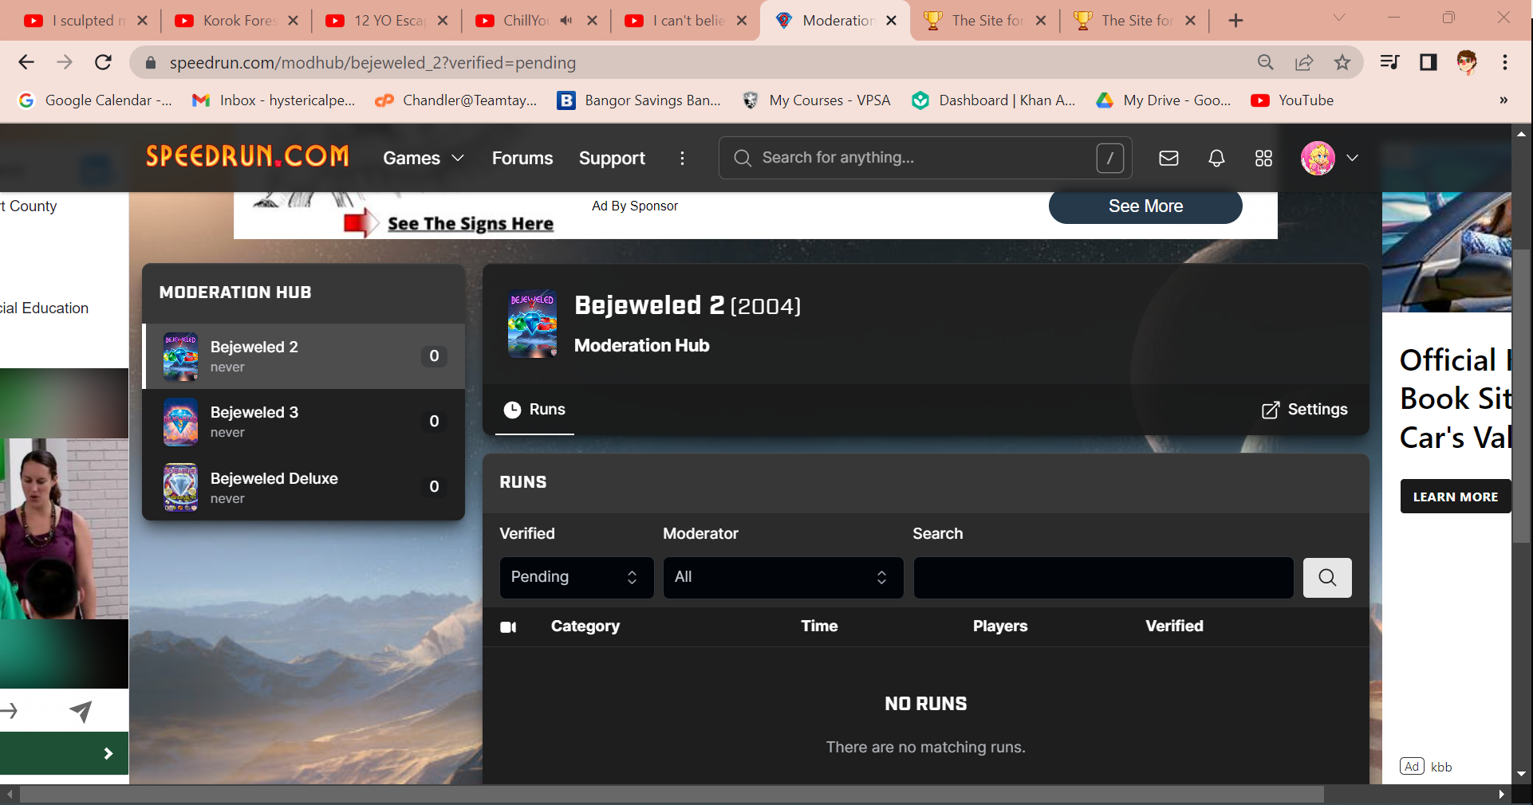Open YouTube bookmark

click(x=1292, y=100)
